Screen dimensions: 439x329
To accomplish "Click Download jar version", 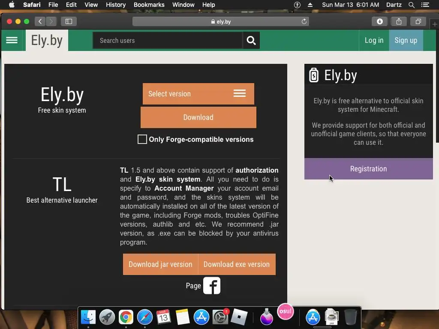I will (x=160, y=264).
